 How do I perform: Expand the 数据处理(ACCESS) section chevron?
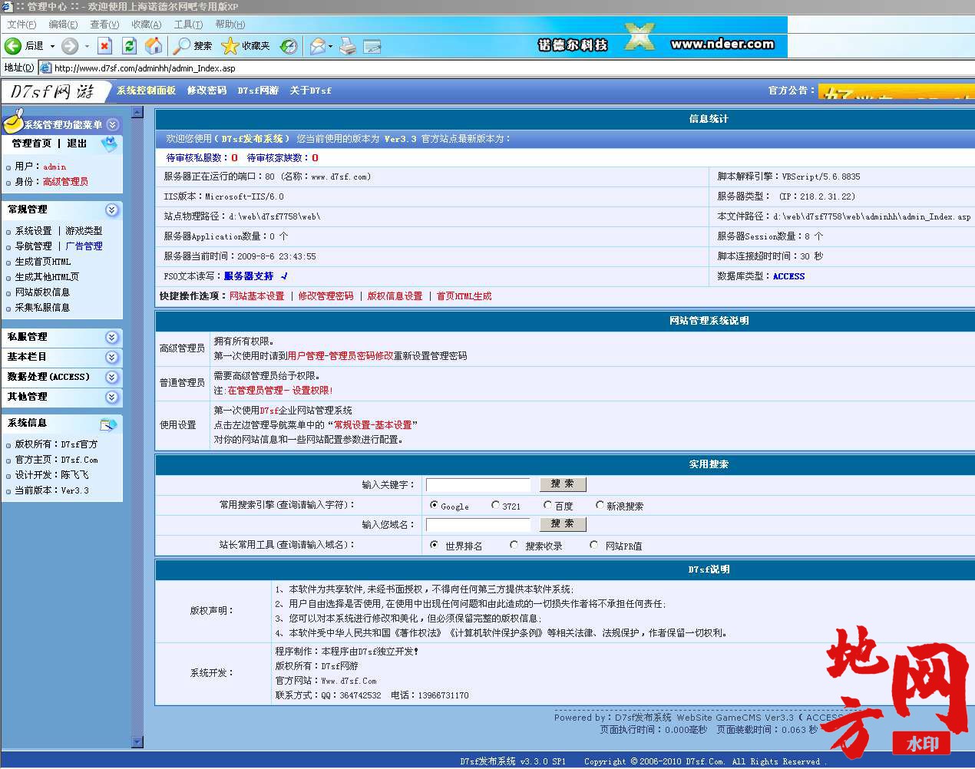[112, 377]
